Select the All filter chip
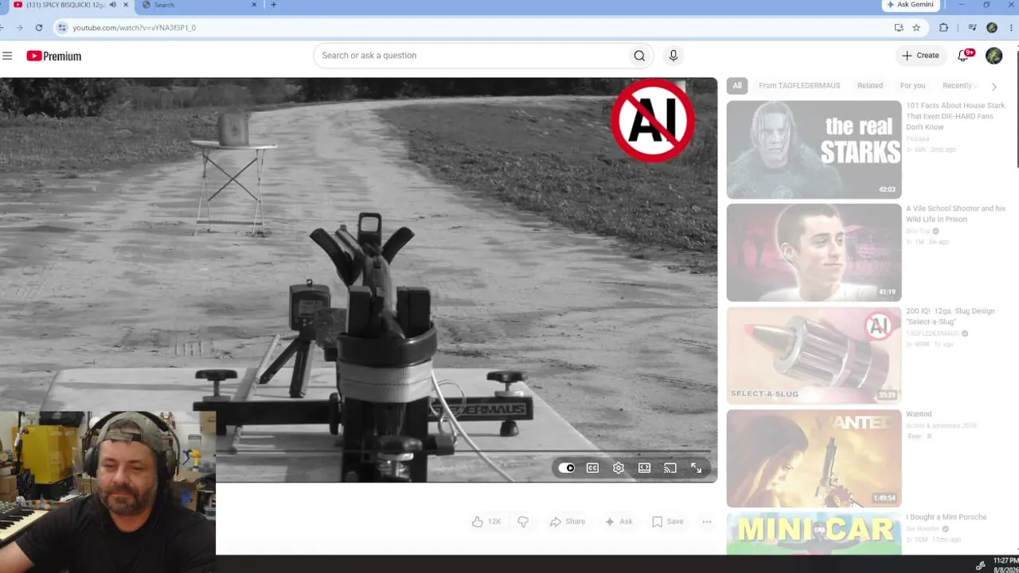 click(737, 86)
